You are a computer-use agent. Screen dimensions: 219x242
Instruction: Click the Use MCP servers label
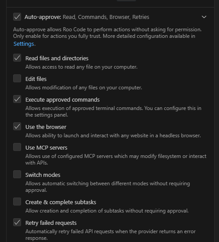pos(47,148)
